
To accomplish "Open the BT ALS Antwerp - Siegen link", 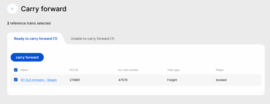I will click(39, 80).
